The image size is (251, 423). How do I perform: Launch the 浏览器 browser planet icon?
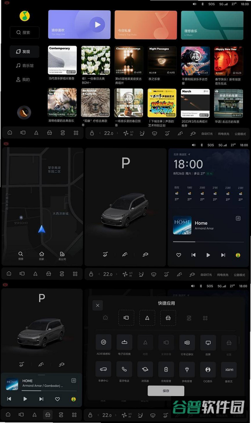(x=145, y=369)
